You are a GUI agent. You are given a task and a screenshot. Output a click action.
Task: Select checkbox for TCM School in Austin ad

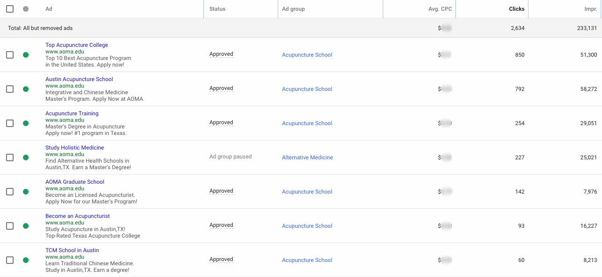pos(10,260)
